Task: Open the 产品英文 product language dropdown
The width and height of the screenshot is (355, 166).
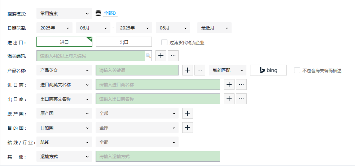Action: (64, 70)
